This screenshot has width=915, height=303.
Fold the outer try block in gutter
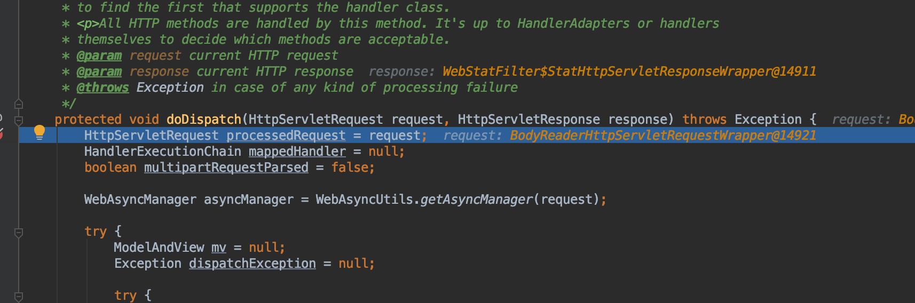[x=18, y=233]
